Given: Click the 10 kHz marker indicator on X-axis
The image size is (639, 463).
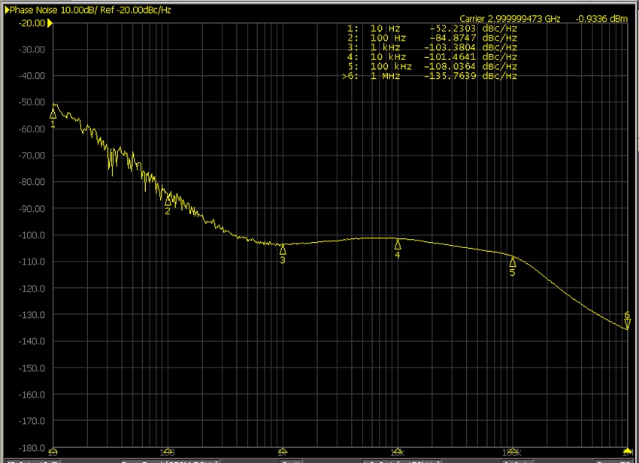Looking at the screenshot, I should (x=398, y=452).
